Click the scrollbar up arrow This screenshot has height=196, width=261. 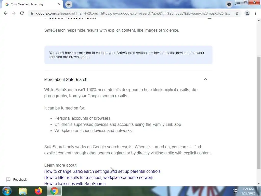point(259,20)
